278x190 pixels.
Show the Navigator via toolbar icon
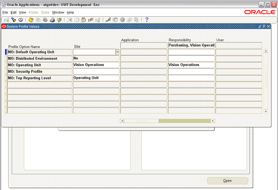click(20, 20)
